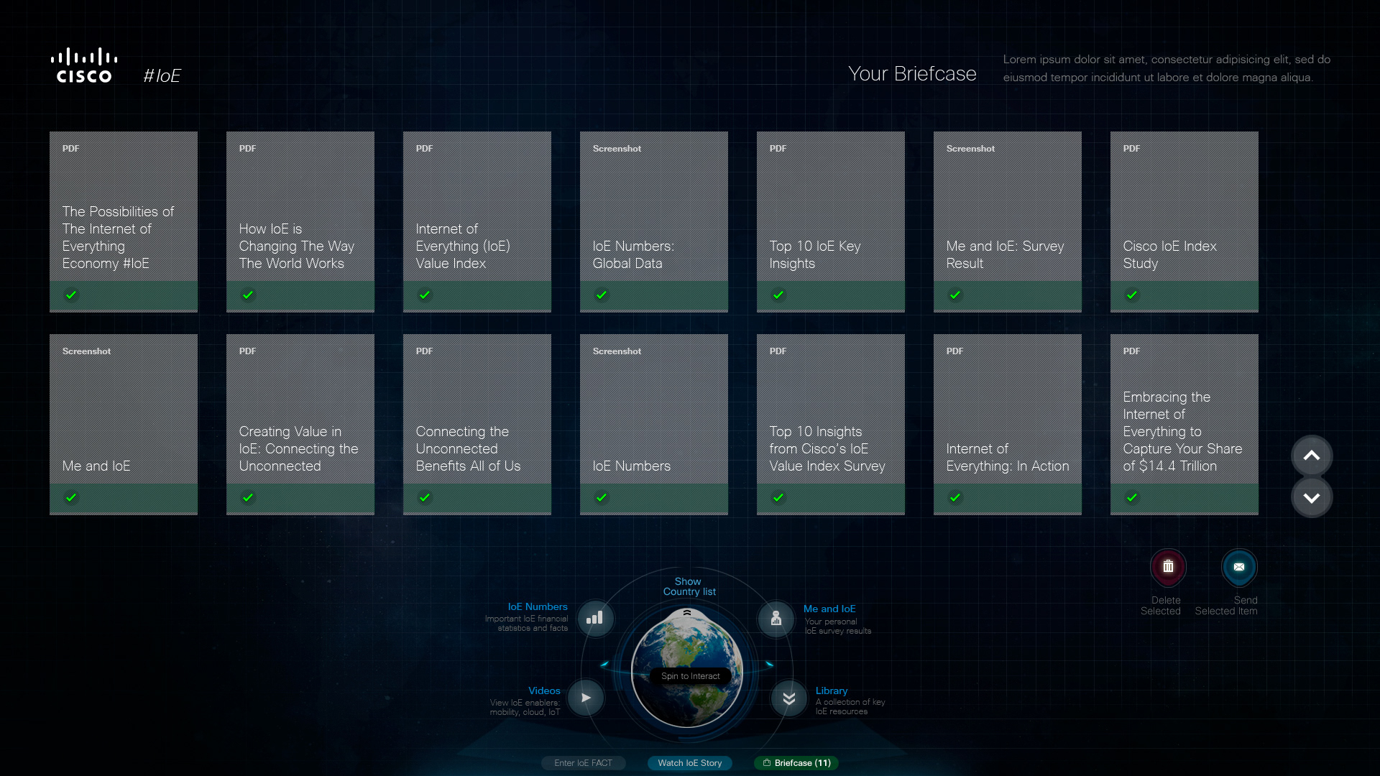Click the scroll down arrow button

tap(1312, 497)
